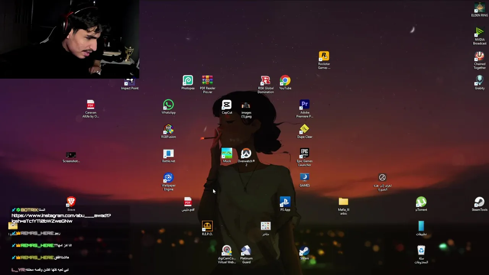Launch Overwatch 2 shortcut
This screenshot has width=489, height=275.
(246, 157)
